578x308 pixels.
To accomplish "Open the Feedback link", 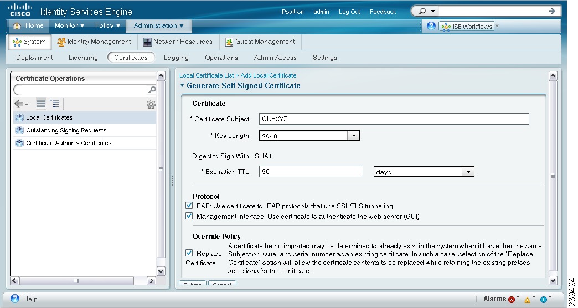I will pyautogui.click(x=383, y=12).
